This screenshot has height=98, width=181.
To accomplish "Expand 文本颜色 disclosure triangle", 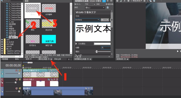I will pos(76,44).
